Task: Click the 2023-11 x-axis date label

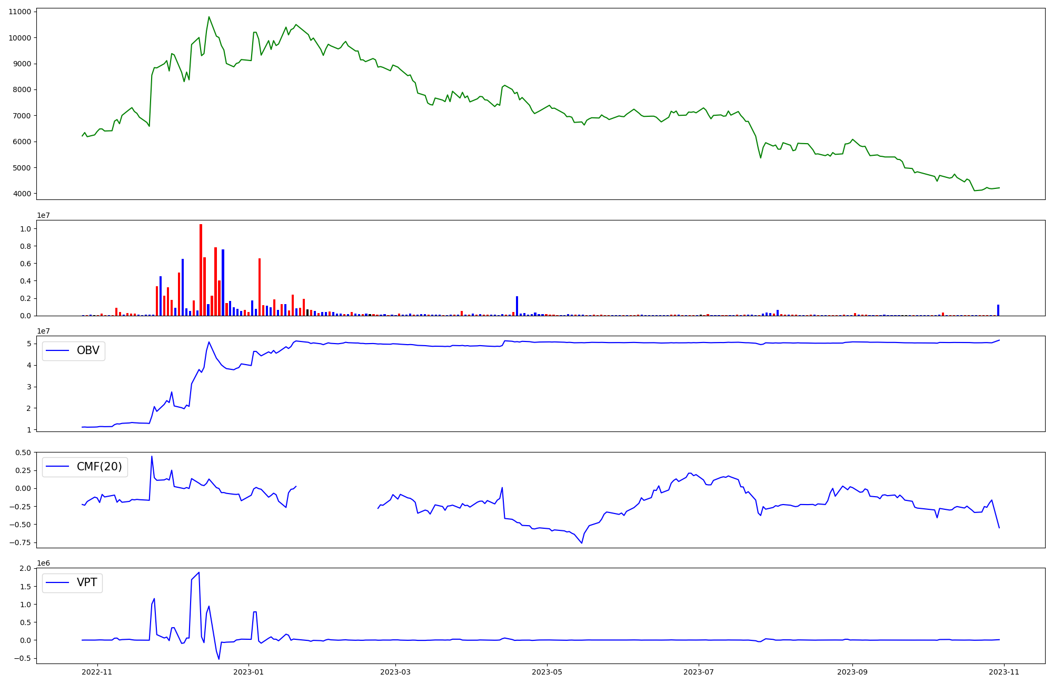Action: point(1004,672)
